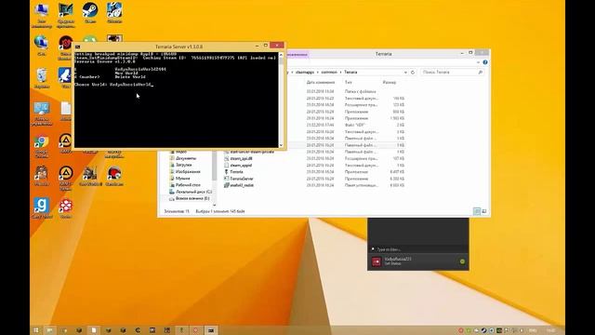Sort by the Тип column header

click(349, 83)
